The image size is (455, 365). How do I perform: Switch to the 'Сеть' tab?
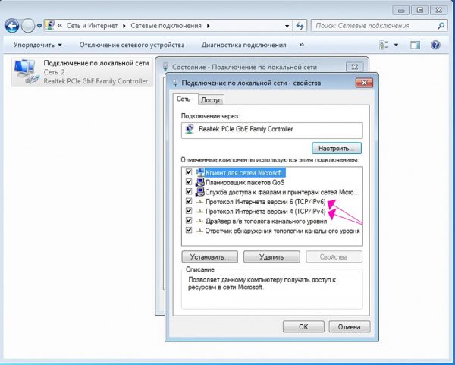[184, 99]
